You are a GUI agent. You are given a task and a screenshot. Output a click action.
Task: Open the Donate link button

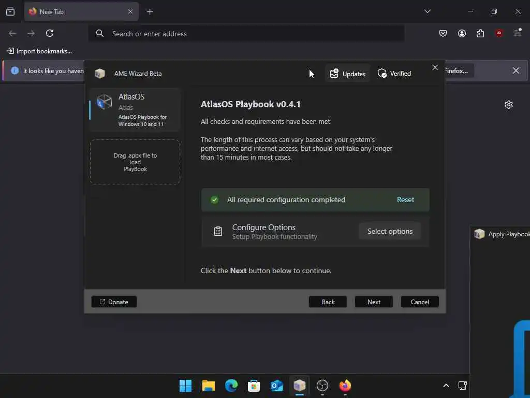coord(114,302)
